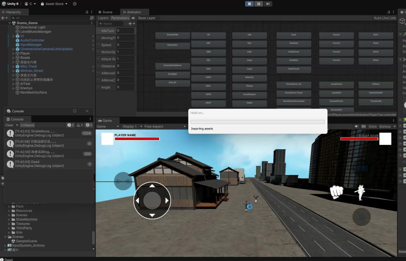The image size is (406, 261).
Task: Stop play mode with the play button
Action: click(249, 4)
